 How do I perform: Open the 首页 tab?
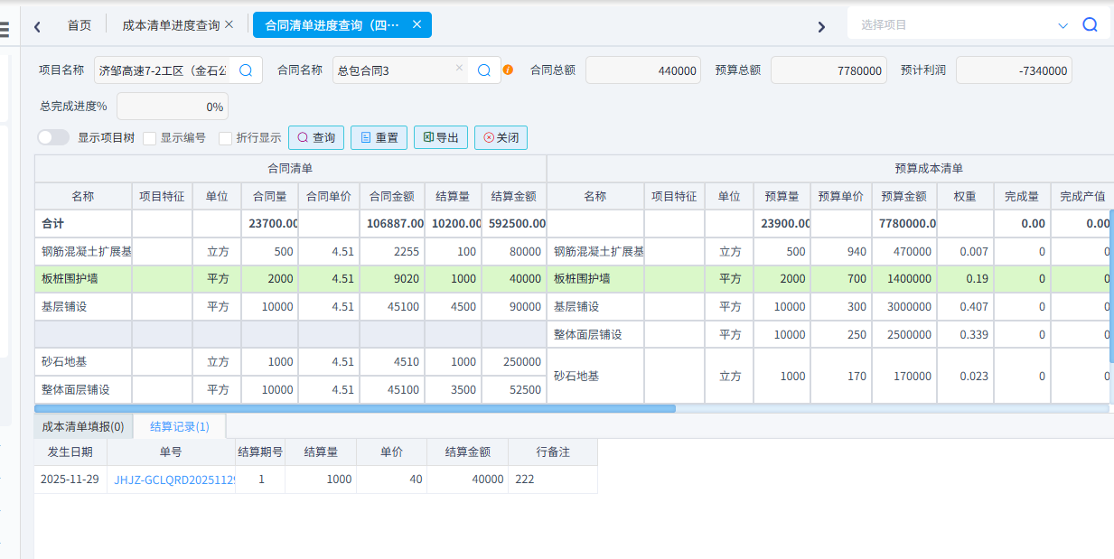[x=80, y=25]
